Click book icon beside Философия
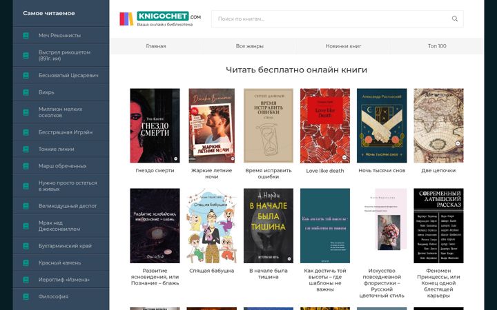Image resolution: width=497 pixels, height=310 pixels. pos(26,297)
